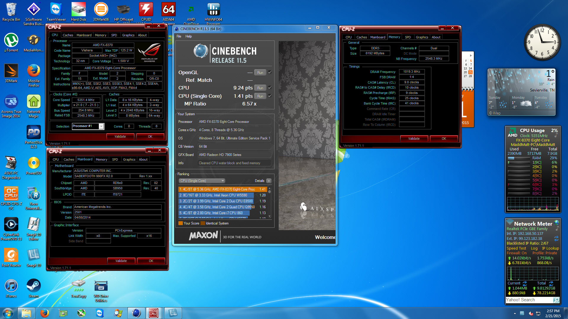This screenshot has height=319, width=568.
Task: Launch iTunes desktop icon
Action: tap(11, 288)
